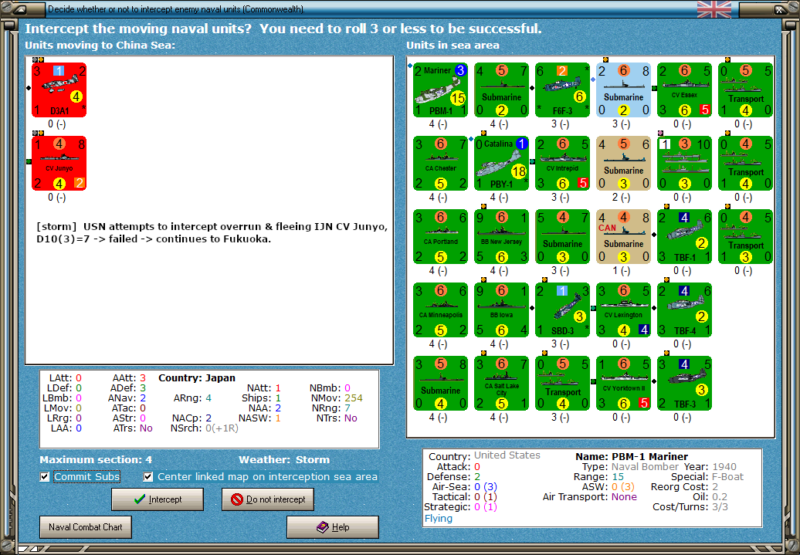Select the PBM-1 Mariner flying boat counter
The image size is (800, 555).
pos(440,90)
